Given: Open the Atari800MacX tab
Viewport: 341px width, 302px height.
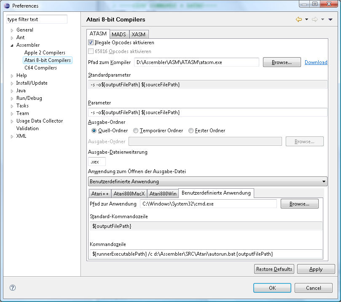Looking at the screenshot, I should coord(129,194).
